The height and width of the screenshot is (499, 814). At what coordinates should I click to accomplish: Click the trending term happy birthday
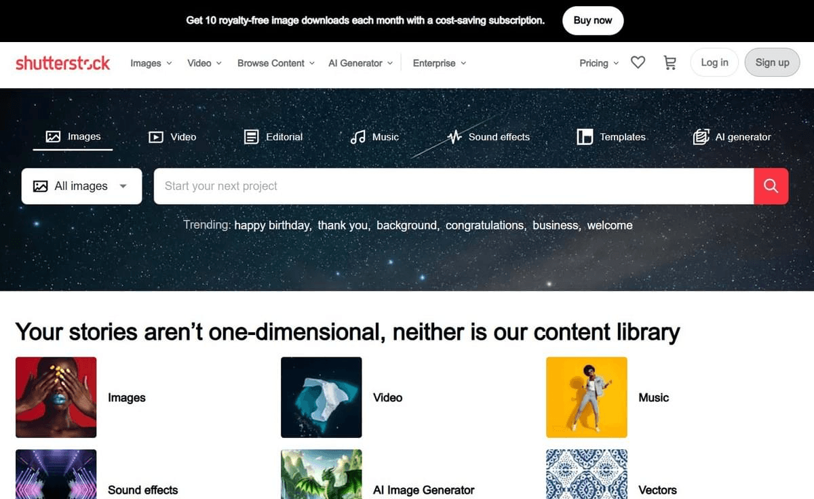[x=272, y=225]
